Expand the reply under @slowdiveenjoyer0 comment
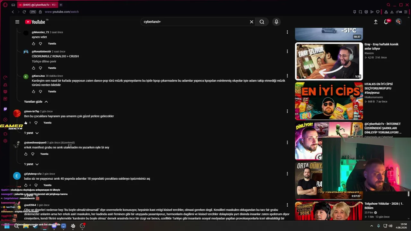This screenshot has height=231, width=411. click(x=31, y=164)
